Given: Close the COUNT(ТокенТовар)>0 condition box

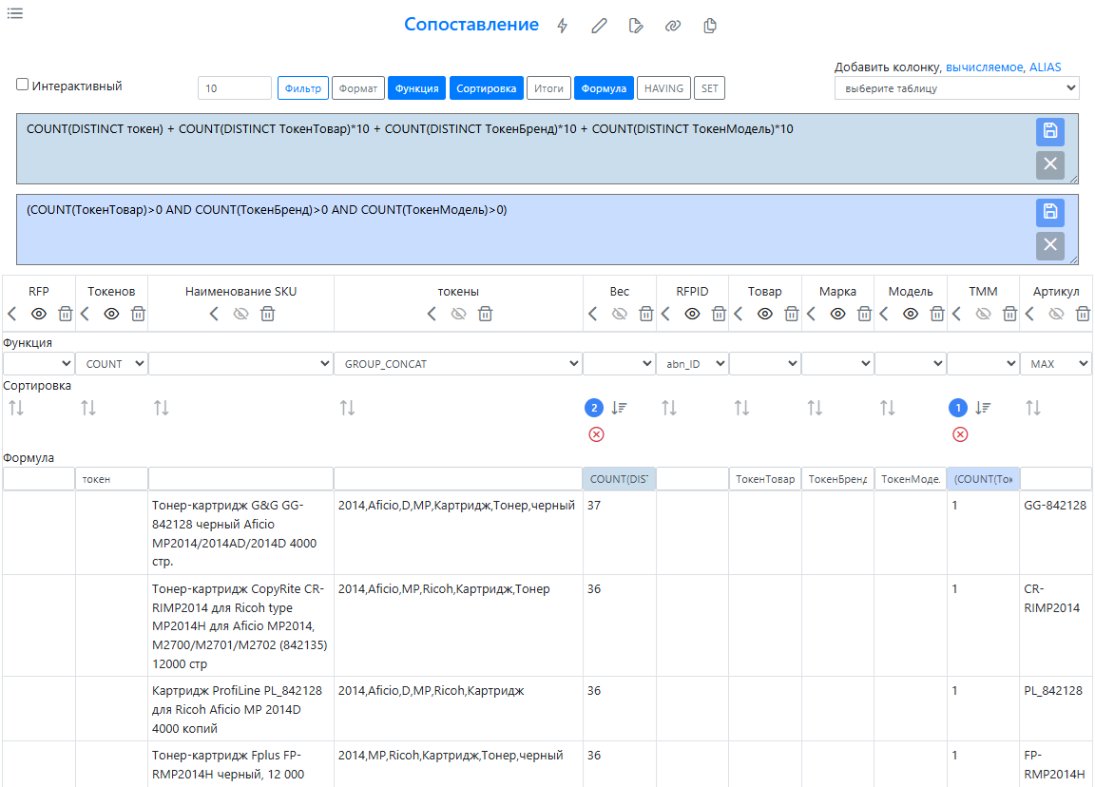Looking at the screenshot, I should coord(1049,245).
